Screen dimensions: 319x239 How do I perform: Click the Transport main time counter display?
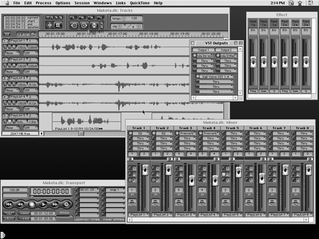click(x=50, y=191)
